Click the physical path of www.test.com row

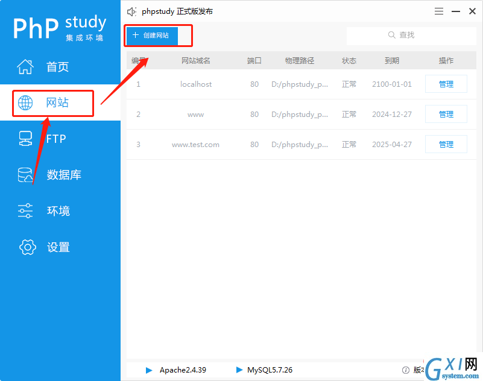[300, 145]
